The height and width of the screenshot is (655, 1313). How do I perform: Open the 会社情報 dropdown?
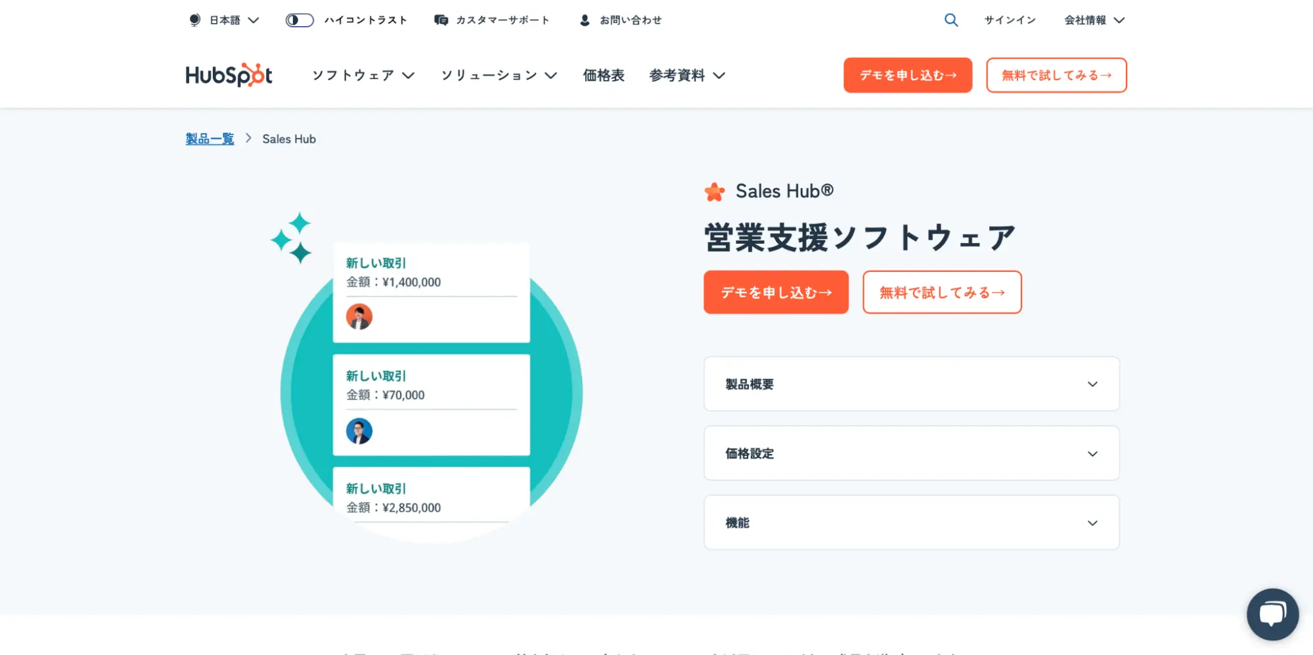tap(1094, 20)
